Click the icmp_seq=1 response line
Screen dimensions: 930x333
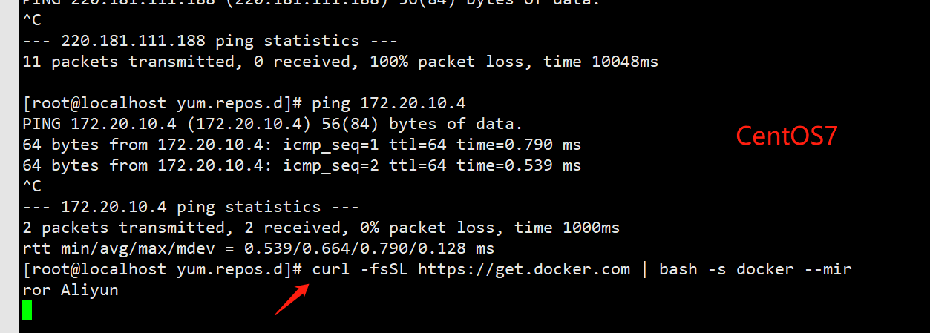click(x=302, y=145)
